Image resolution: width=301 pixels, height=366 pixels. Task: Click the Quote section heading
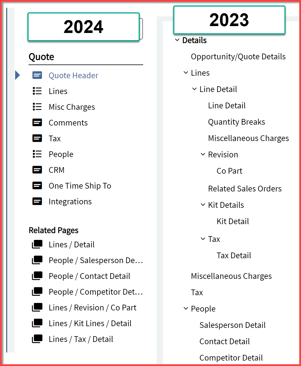tap(41, 57)
